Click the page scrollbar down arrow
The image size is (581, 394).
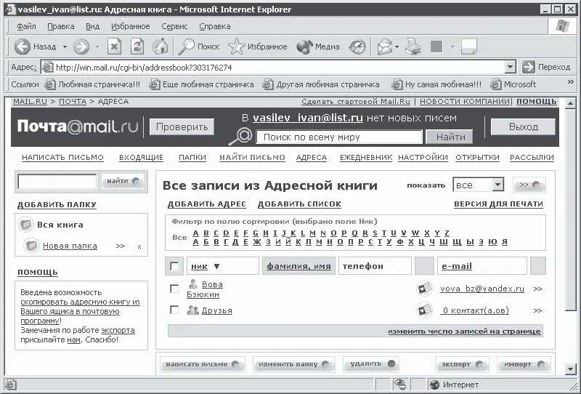click(570, 369)
